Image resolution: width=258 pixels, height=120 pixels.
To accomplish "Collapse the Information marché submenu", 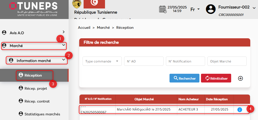I will coord(63,60).
